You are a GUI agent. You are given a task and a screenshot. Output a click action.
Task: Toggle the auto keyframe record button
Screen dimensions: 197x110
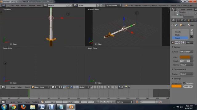tap(137, 102)
